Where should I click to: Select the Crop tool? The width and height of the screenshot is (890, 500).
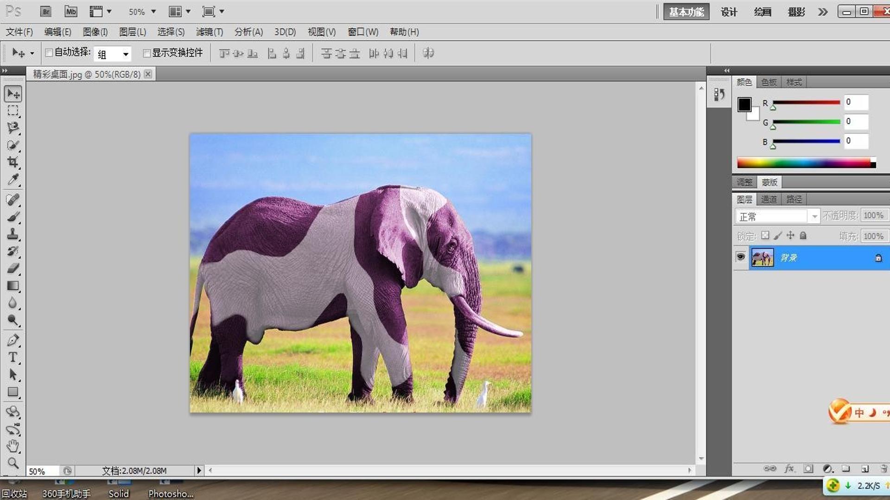[13, 162]
